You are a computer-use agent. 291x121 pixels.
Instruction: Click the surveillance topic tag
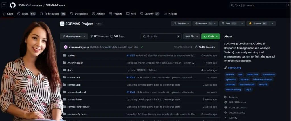[269, 75]
